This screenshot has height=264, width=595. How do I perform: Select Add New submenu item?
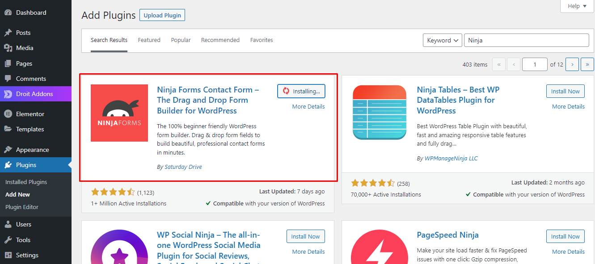click(x=18, y=195)
